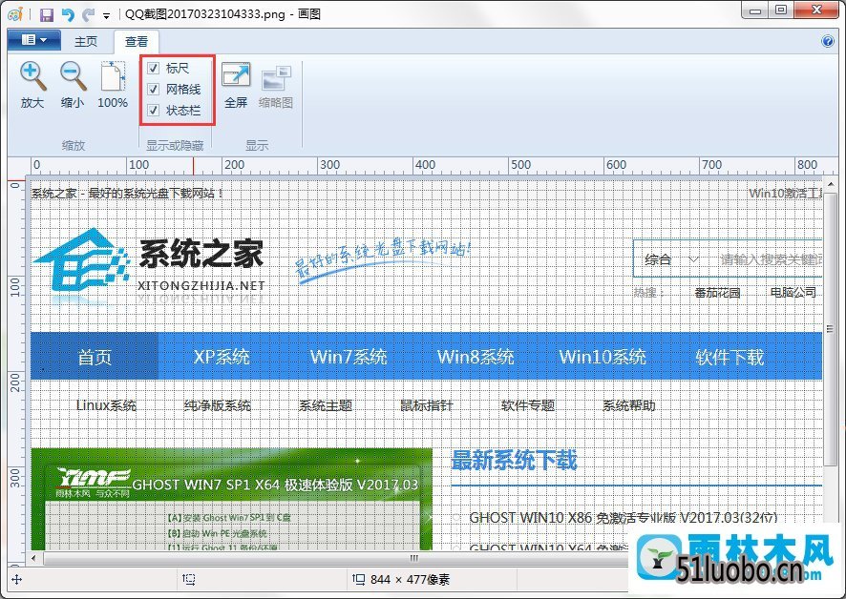This screenshot has width=846, height=599.
Task: Click 电脑公司 text in the canvas
Action: point(793,293)
